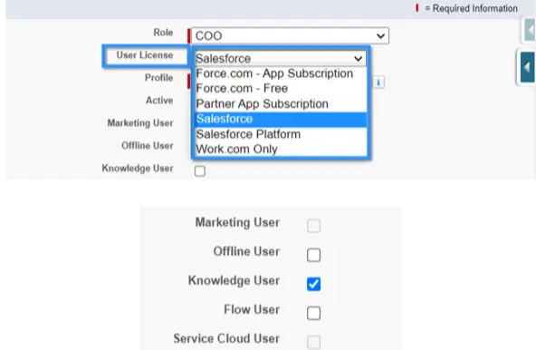536x350 pixels.
Task: Click the disabled Marketing User checkbox
Action: point(313,226)
